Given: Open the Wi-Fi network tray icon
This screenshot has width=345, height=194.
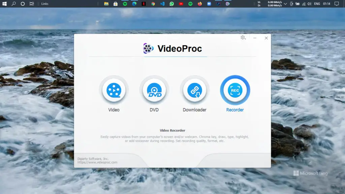Looking at the screenshot, I should (304, 4).
